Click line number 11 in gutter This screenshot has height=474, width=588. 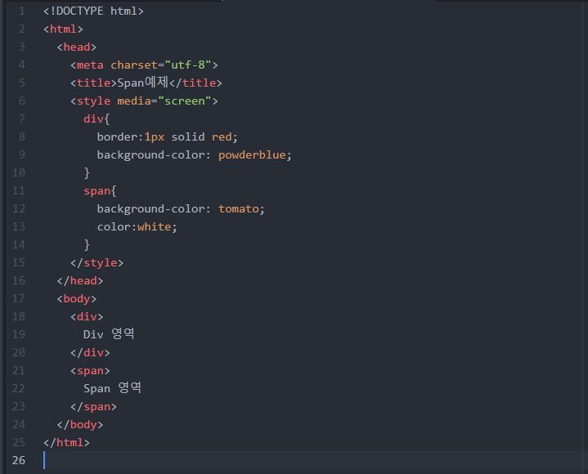click(x=19, y=190)
